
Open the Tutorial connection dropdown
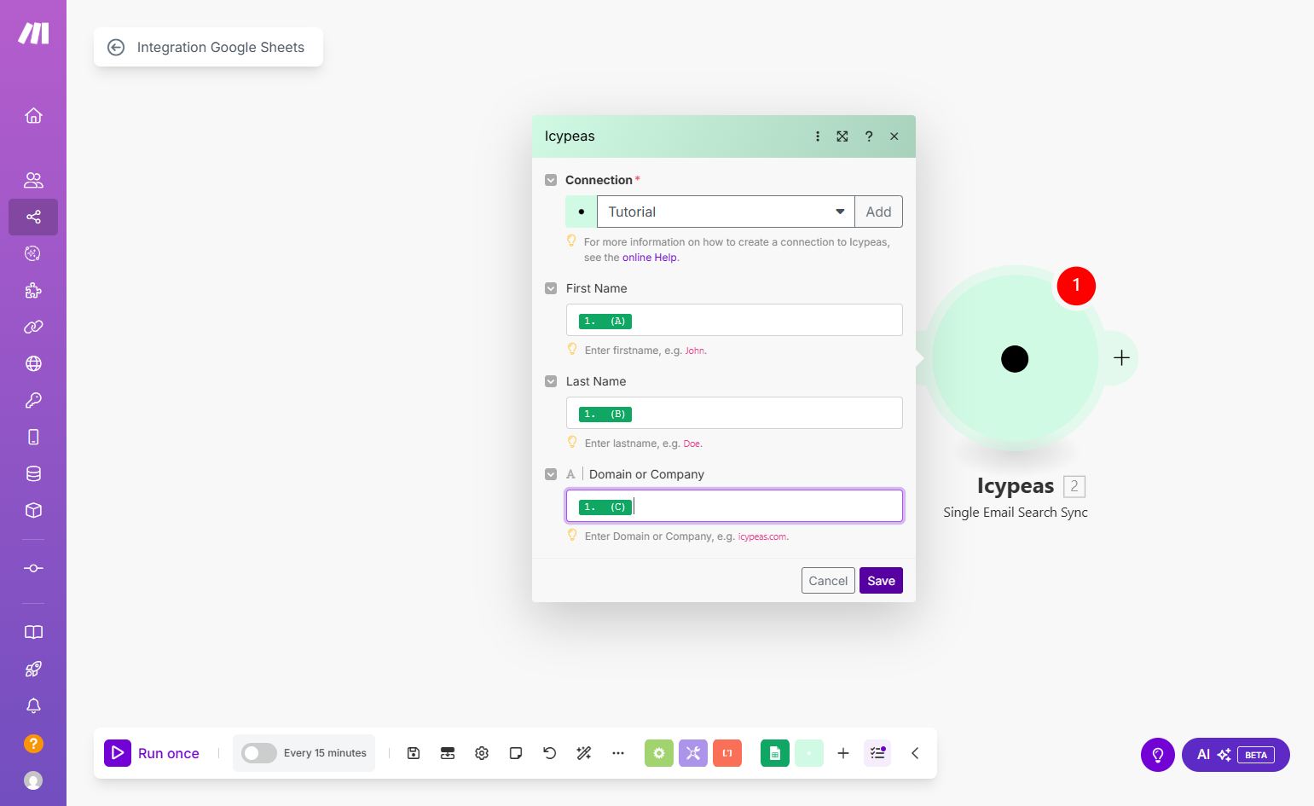click(x=726, y=212)
